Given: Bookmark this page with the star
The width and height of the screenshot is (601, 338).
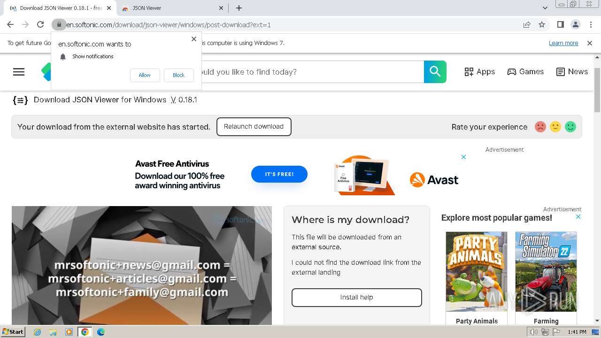Looking at the screenshot, I should click(x=542, y=24).
